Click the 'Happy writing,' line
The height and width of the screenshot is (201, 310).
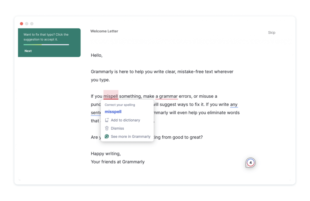point(106,154)
